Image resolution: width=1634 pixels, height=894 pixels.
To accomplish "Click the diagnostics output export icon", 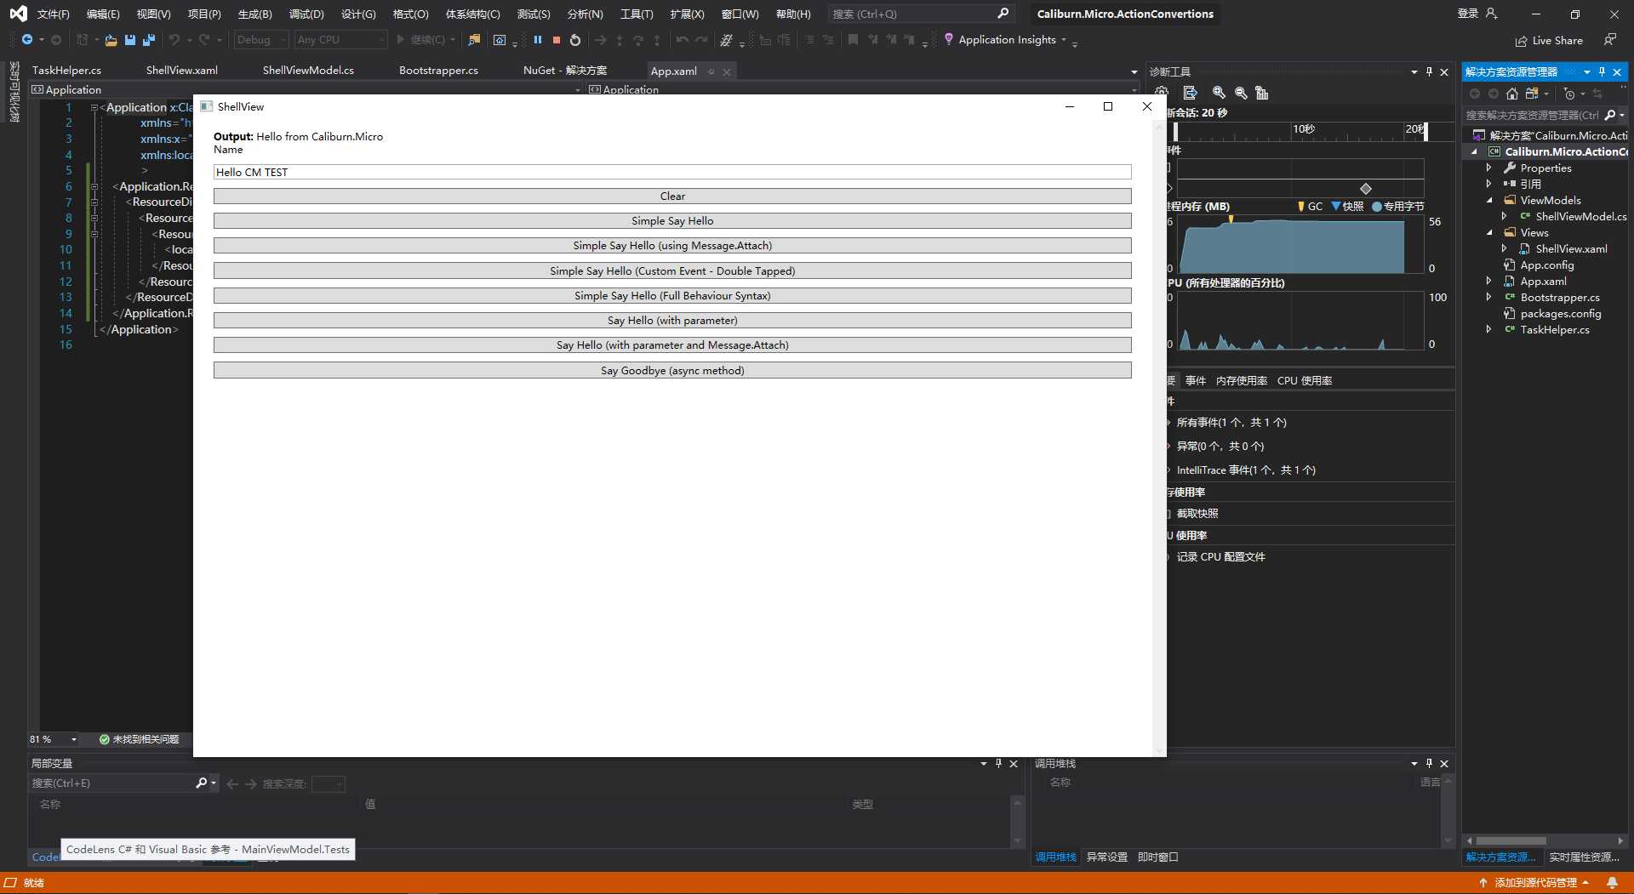I will pos(1190,93).
